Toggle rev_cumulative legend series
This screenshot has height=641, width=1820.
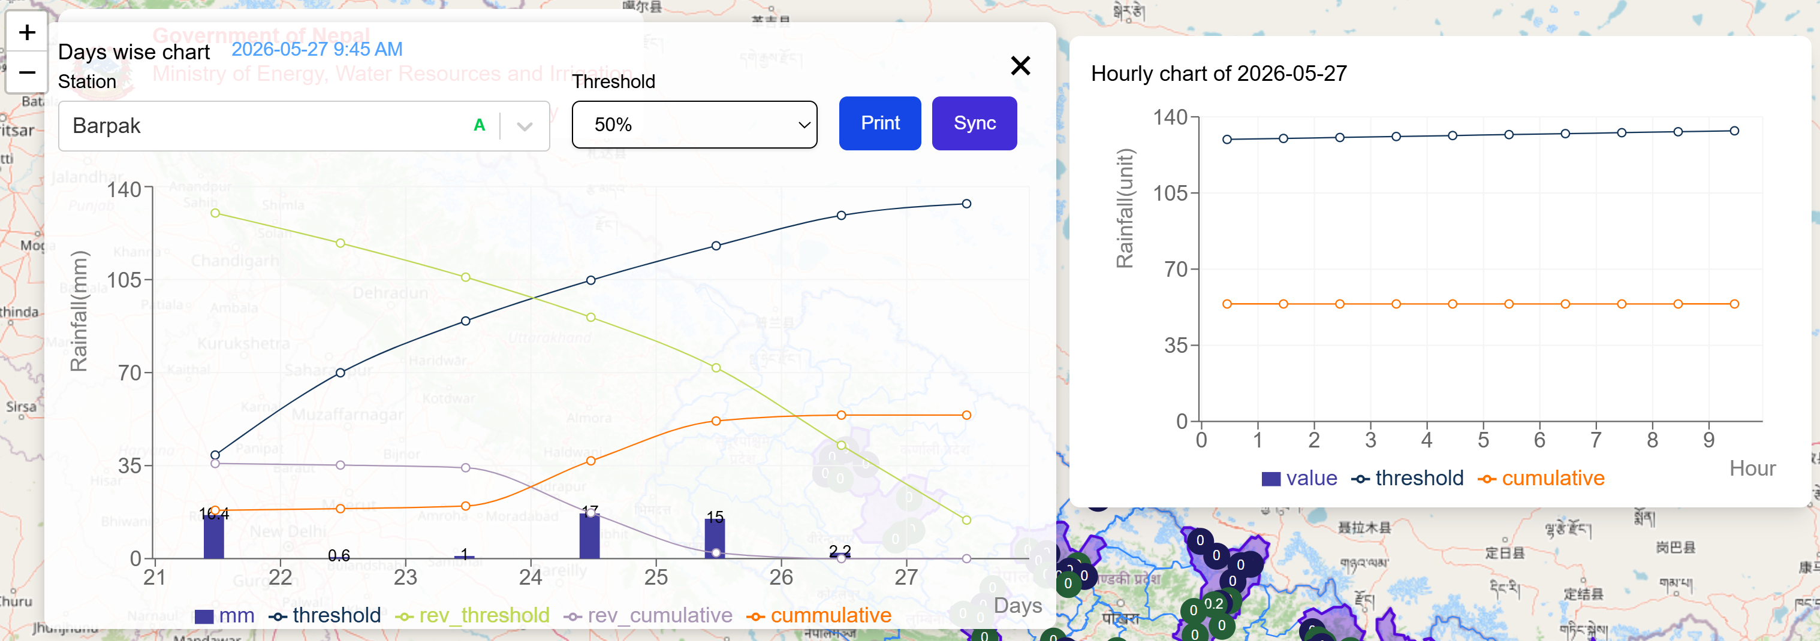point(648,616)
